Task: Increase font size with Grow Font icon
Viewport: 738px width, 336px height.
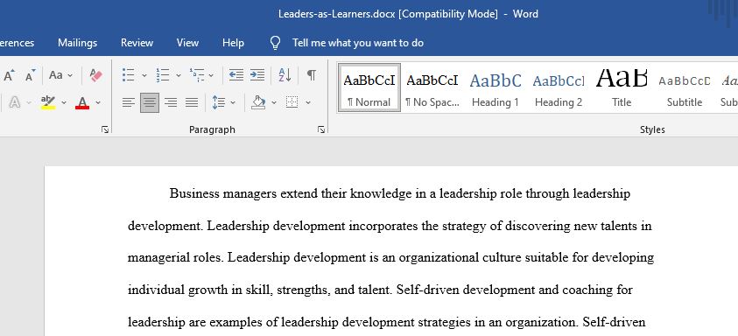Action: [x=9, y=75]
